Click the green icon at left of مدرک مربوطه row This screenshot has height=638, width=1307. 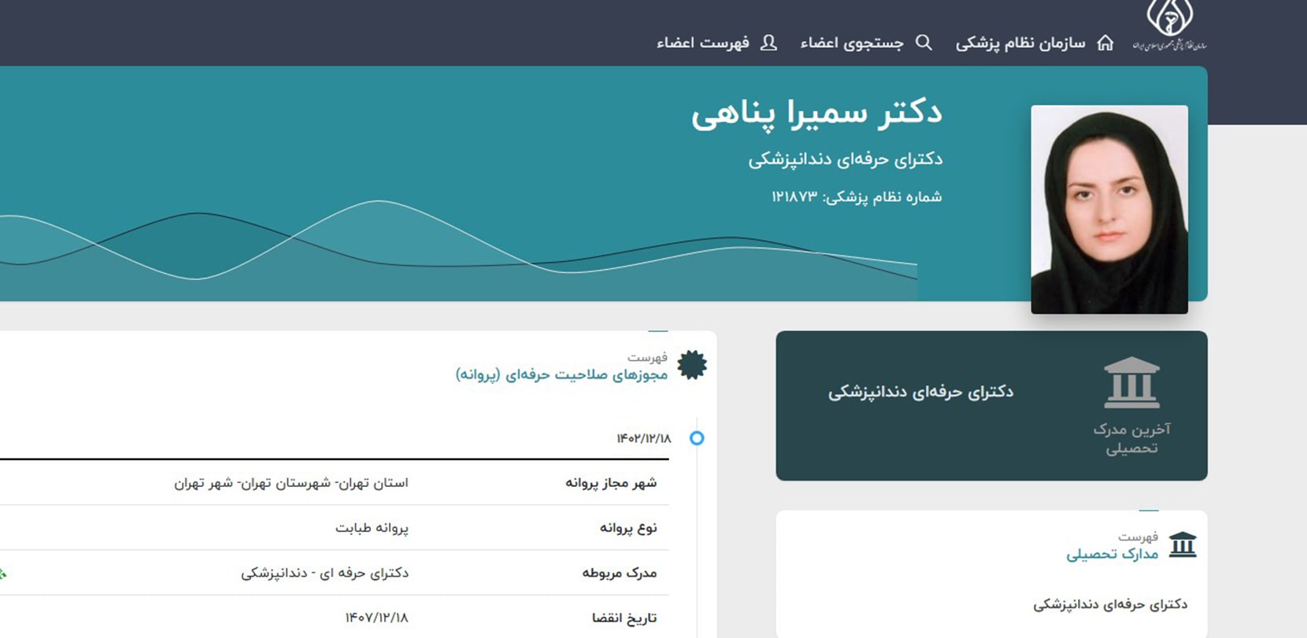tap(3, 573)
